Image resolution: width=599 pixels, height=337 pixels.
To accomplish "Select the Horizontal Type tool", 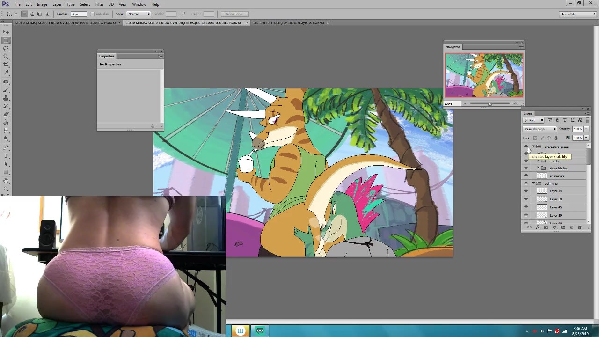I will [6, 155].
